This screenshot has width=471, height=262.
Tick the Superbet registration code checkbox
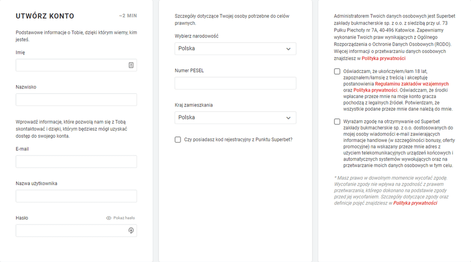point(178,140)
